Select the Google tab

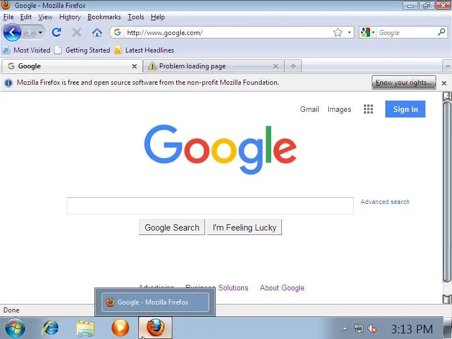(72, 66)
